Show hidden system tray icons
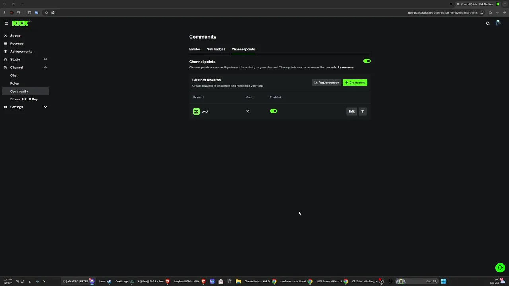Viewport: 509px width, 286px height. pyautogui.click(x=43, y=281)
